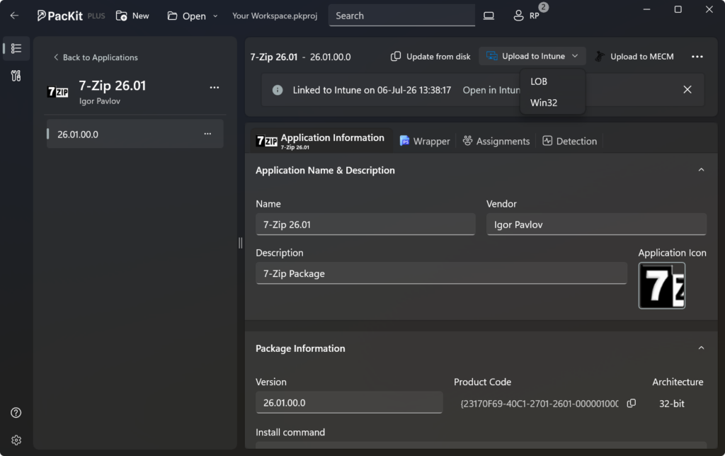Image resolution: width=725 pixels, height=456 pixels.
Task: Edit the Description field
Action: [x=441, y=273]
